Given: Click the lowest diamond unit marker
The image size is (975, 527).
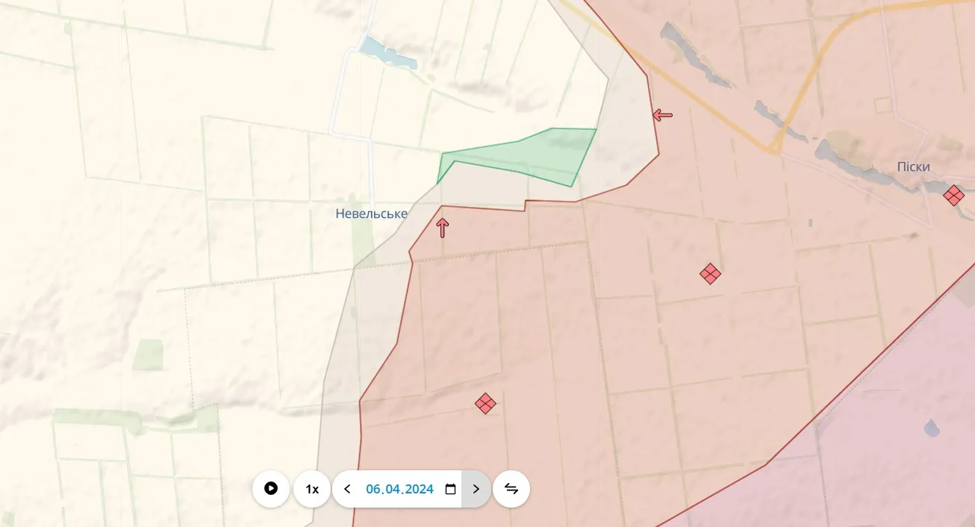Looking at the screenshot, I should click(x=485, y=404).
